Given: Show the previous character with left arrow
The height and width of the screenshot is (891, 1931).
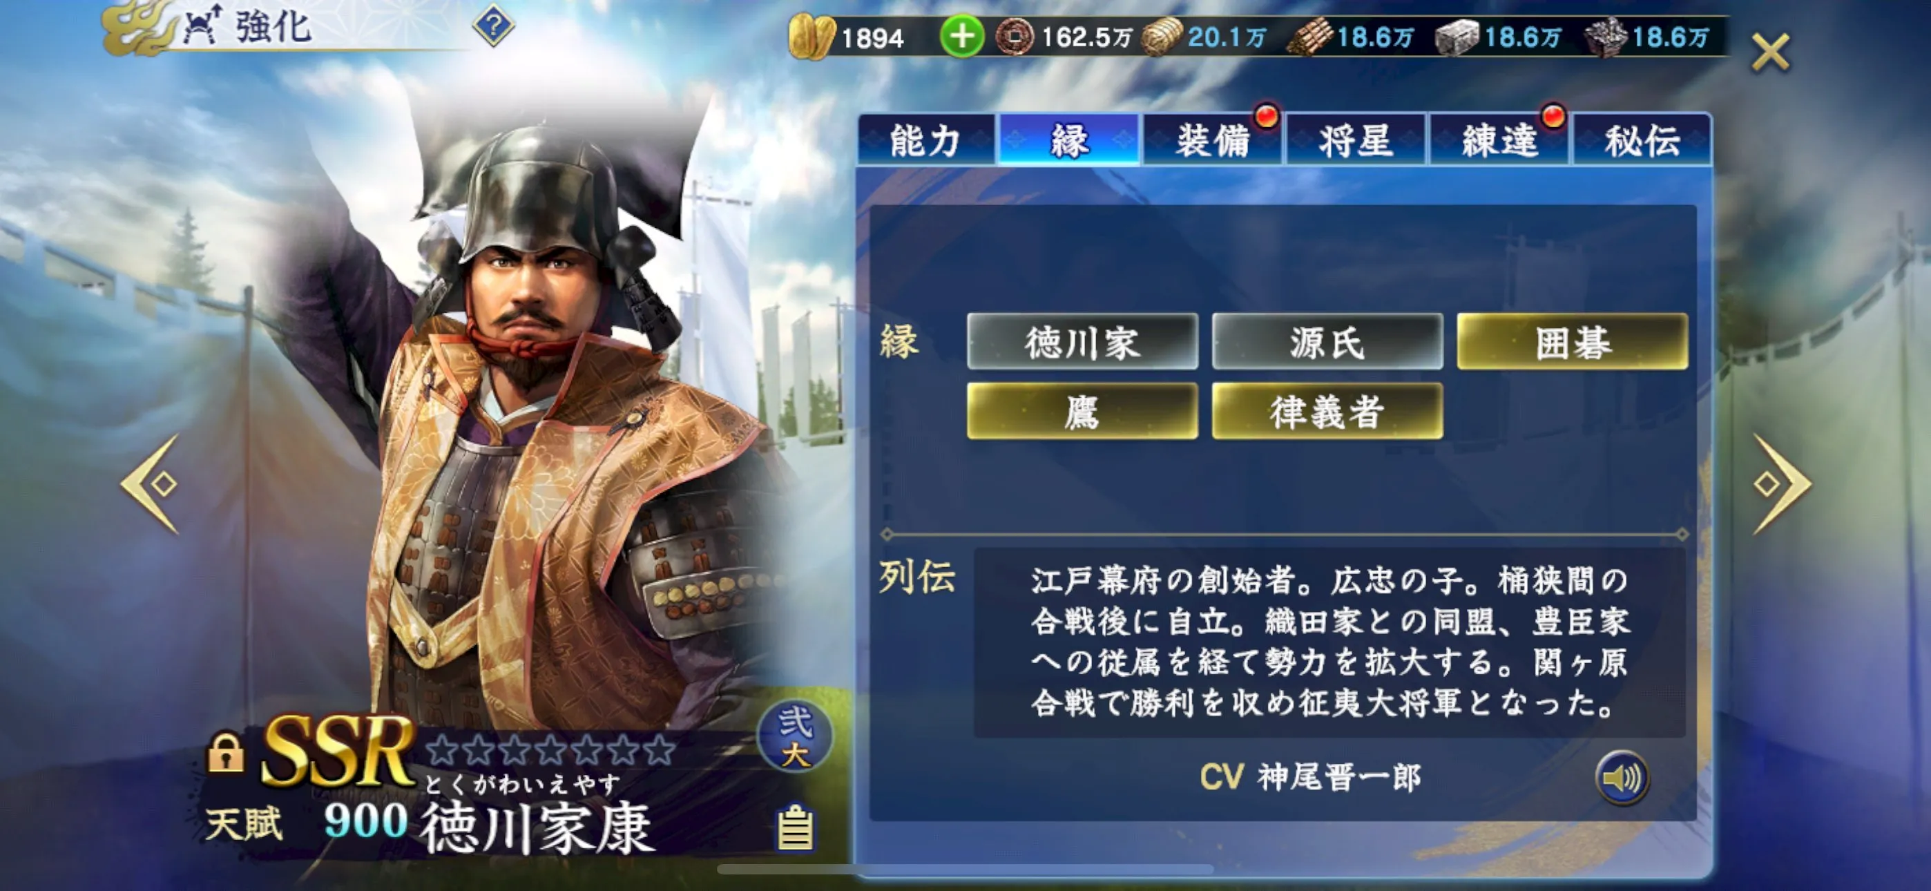Looking at the screenshot, I should [151, 483].
